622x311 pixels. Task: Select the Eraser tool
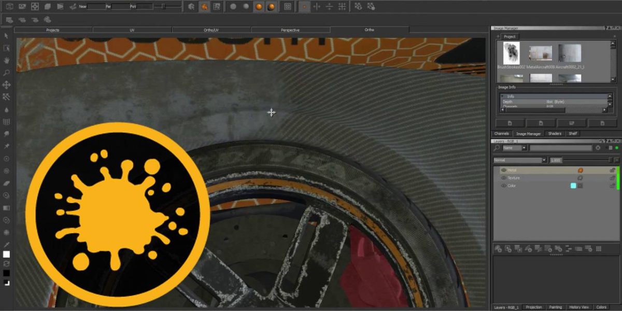coord(6,183)
